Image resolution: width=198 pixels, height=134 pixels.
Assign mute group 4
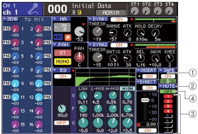point(168,111)
